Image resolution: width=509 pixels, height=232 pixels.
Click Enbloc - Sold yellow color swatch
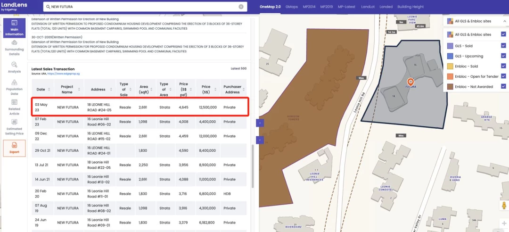(x=450, y=66)
